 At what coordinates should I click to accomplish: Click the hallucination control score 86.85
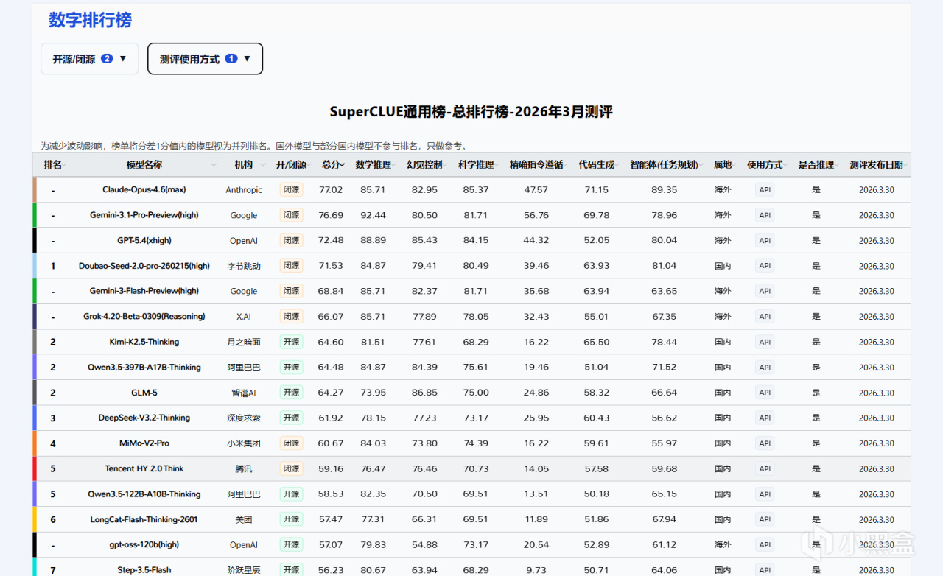pyautogui.click(x=424, y=393)
